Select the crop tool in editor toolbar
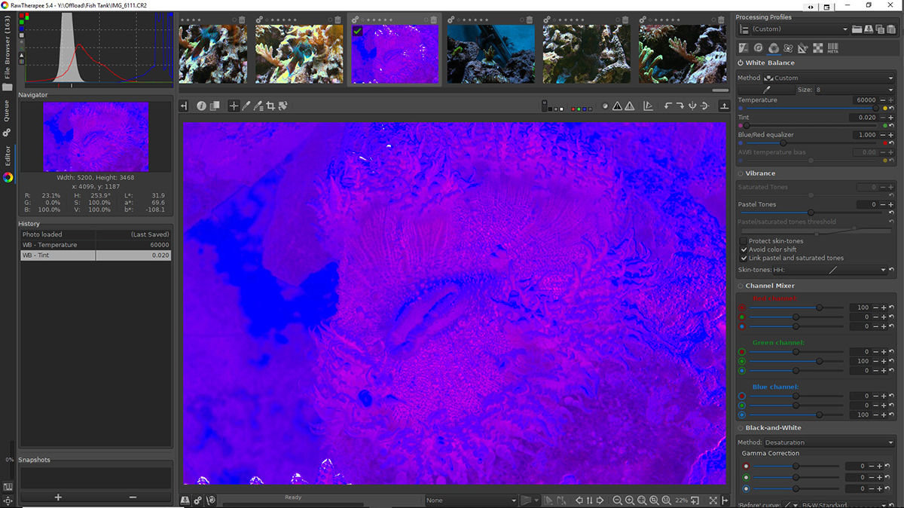 point(270,106)
